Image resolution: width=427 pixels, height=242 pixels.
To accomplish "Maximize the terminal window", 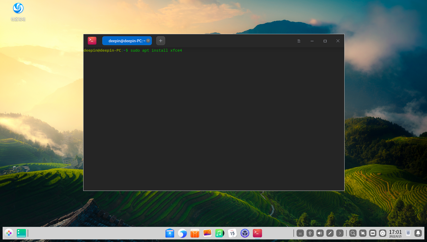I will (325, 41).
